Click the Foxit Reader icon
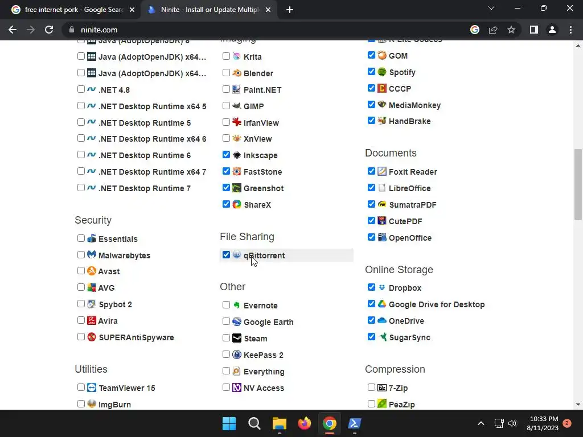Image resolution: width=583 pixels, height=437 pixels. pos(382,171)
